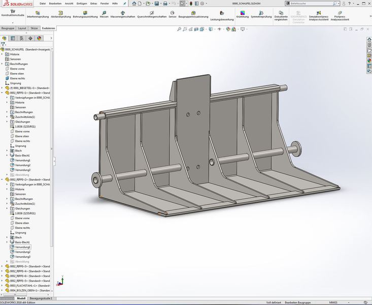The image size is (372, 305).
Task: Open the Datei menu
Action: pyautogui.click(x=43, y=4)
